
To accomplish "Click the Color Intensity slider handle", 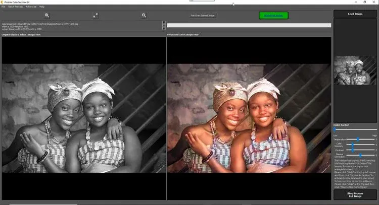I will [x=353, y=145].
